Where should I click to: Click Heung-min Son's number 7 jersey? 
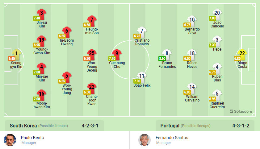[92, 20]
